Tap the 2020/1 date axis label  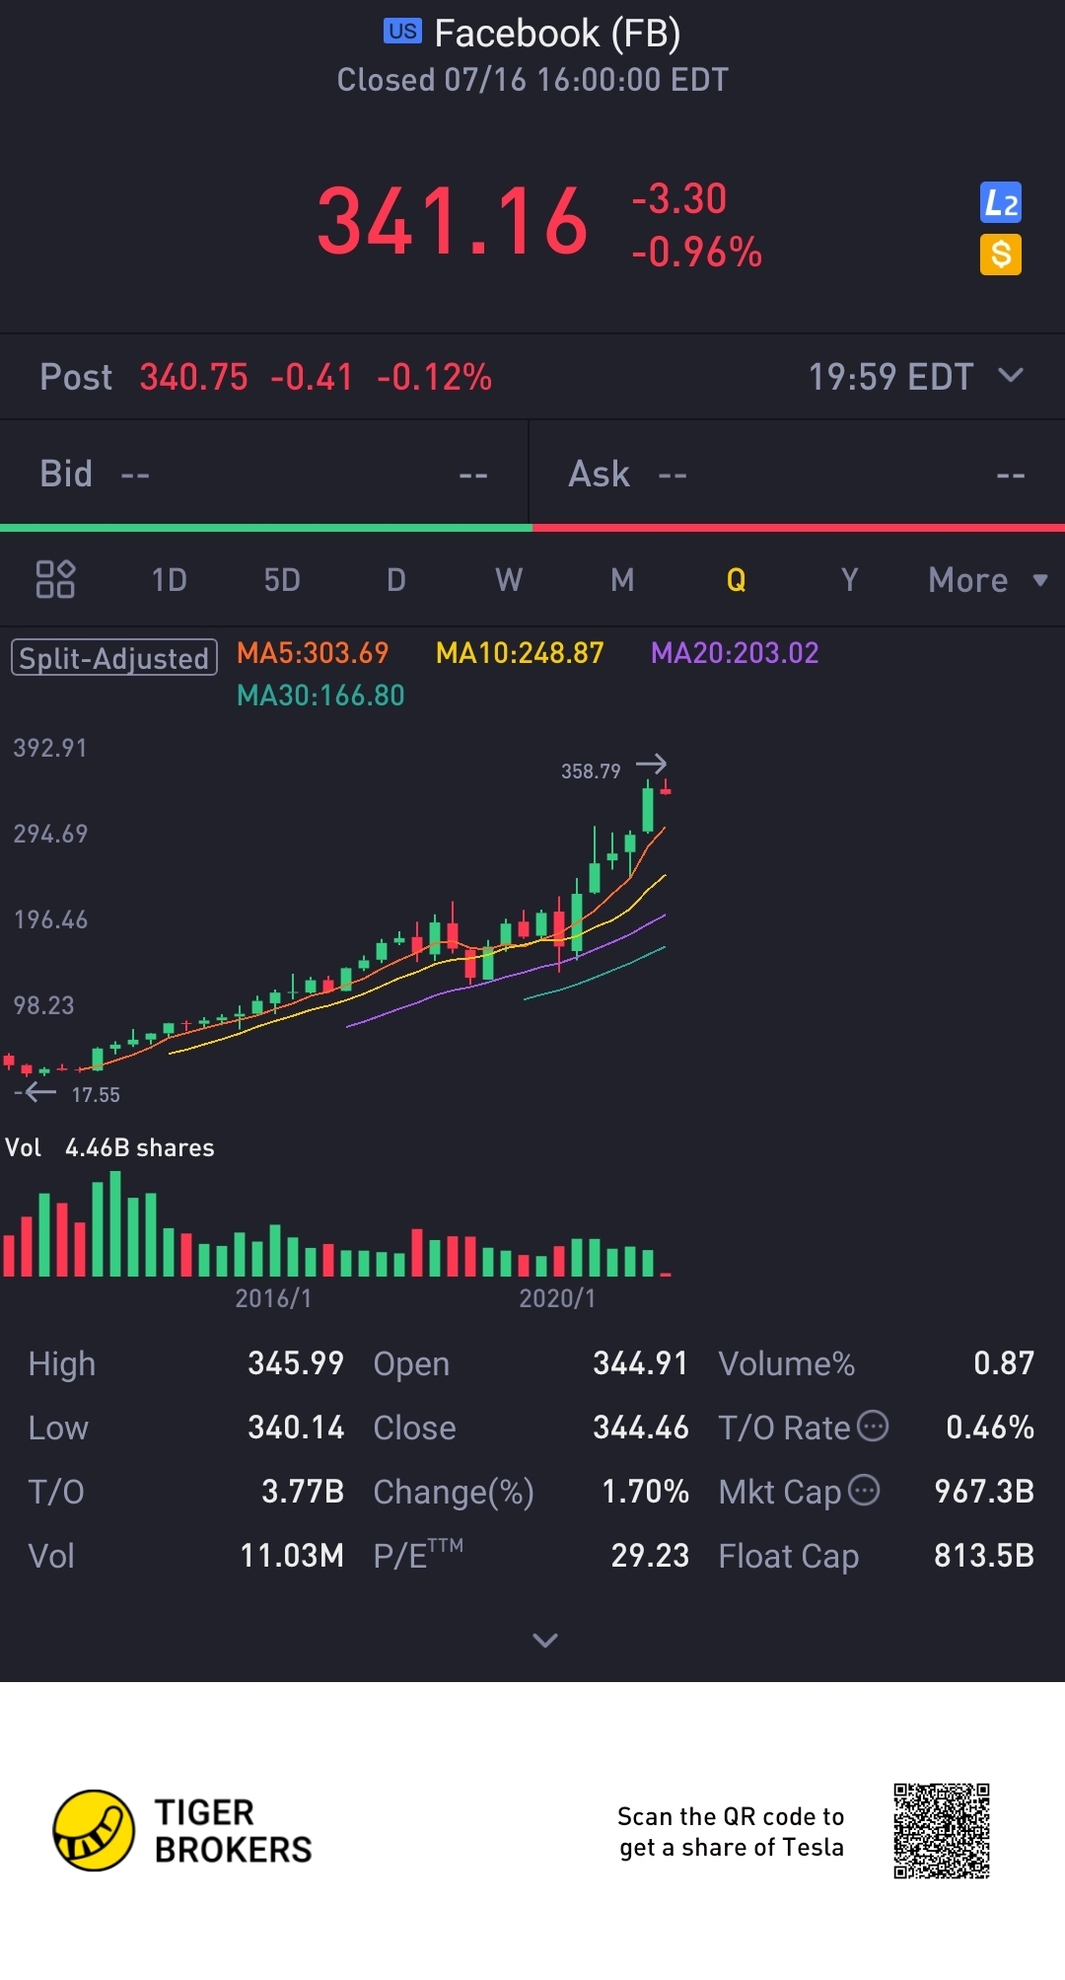pyautogui.click(x=557, y=1298)
